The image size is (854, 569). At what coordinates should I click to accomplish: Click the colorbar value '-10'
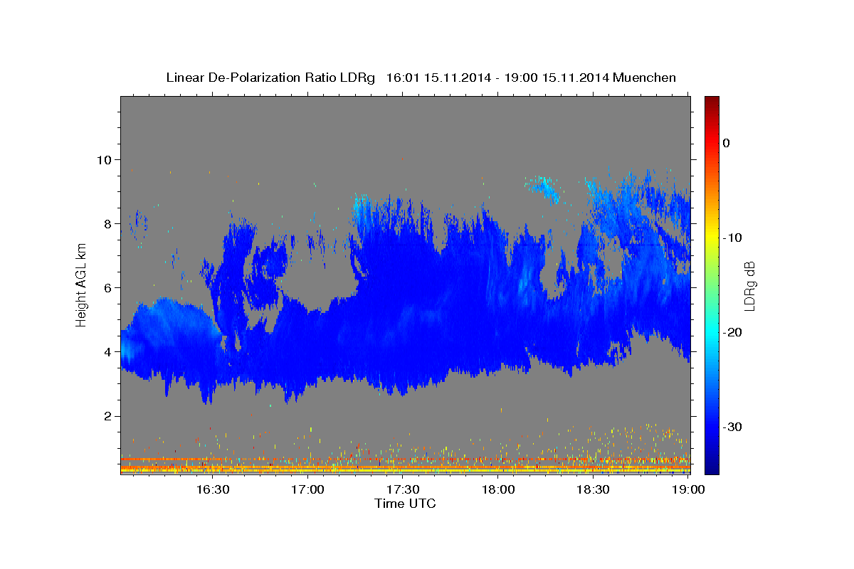(732, 238)
